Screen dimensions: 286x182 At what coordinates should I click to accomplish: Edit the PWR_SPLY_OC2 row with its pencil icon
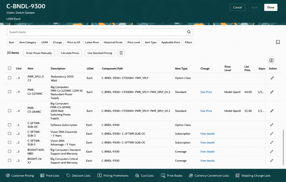(272, 78)
